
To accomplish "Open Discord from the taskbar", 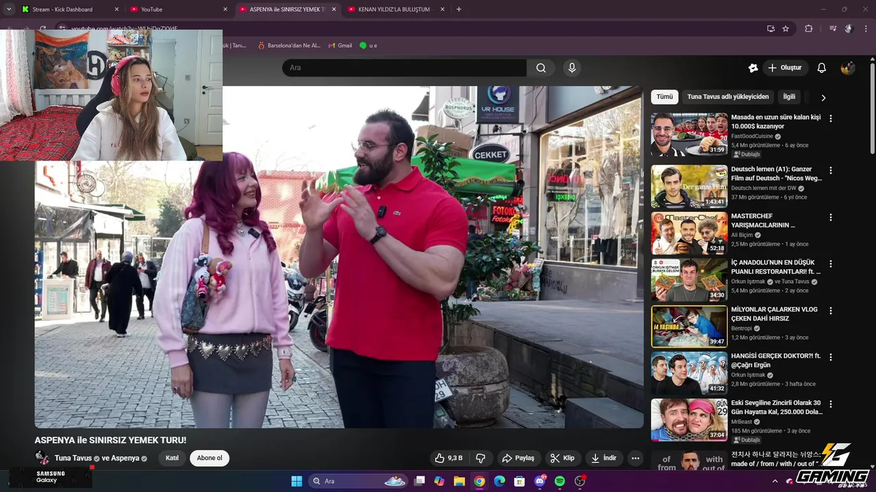I will (540, 481).
